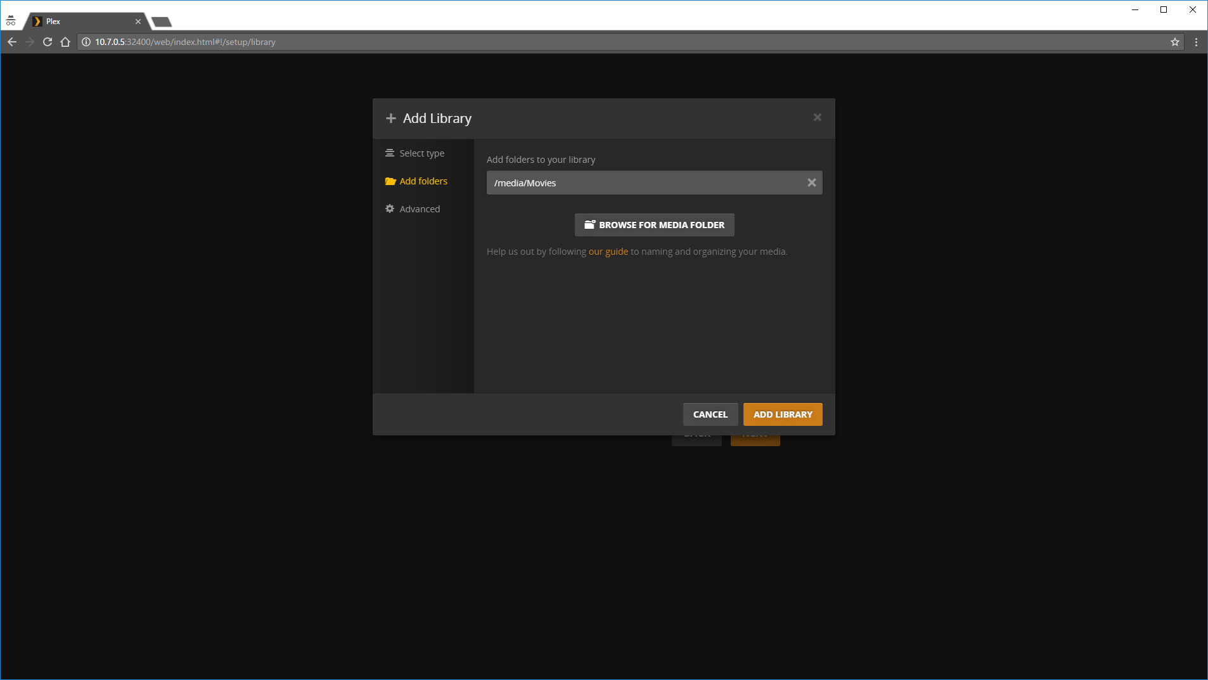
Task: Bookmark this page with the star
Action: point(1174,42)
